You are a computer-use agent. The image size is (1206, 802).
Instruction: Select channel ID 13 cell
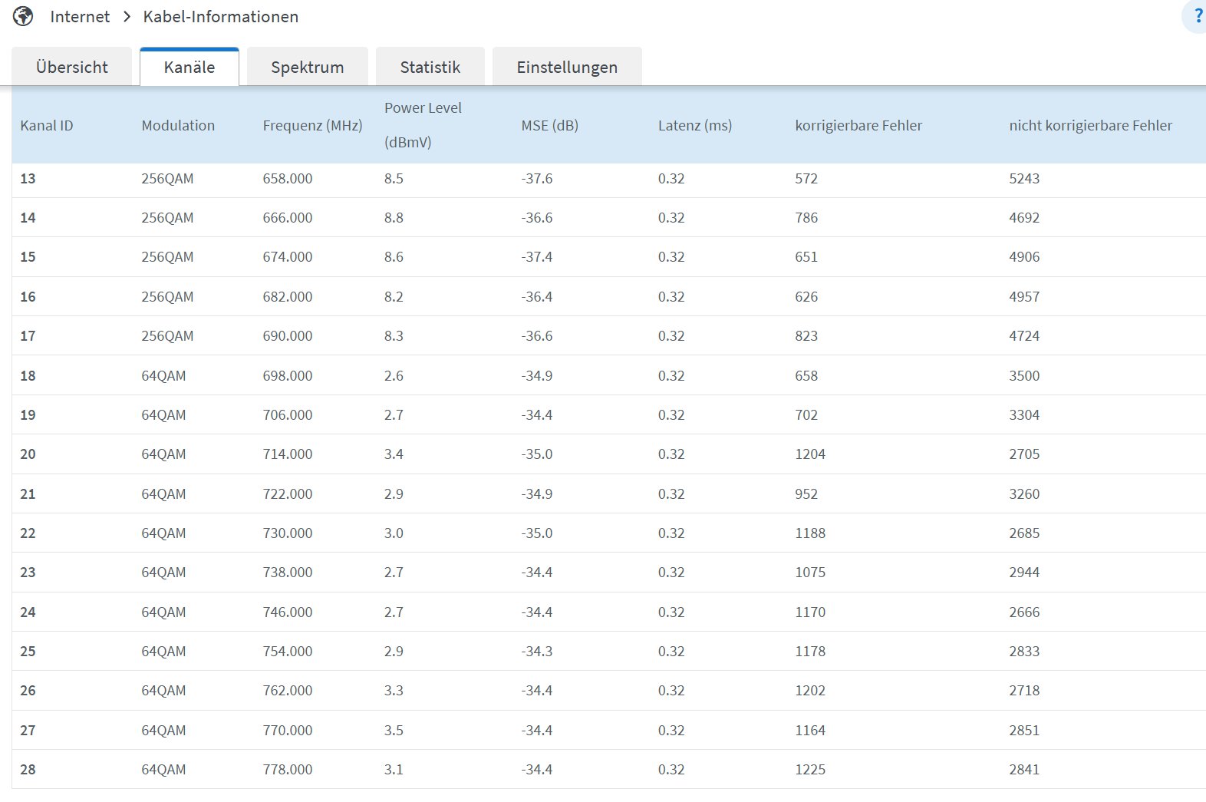(x=28, y=179)
